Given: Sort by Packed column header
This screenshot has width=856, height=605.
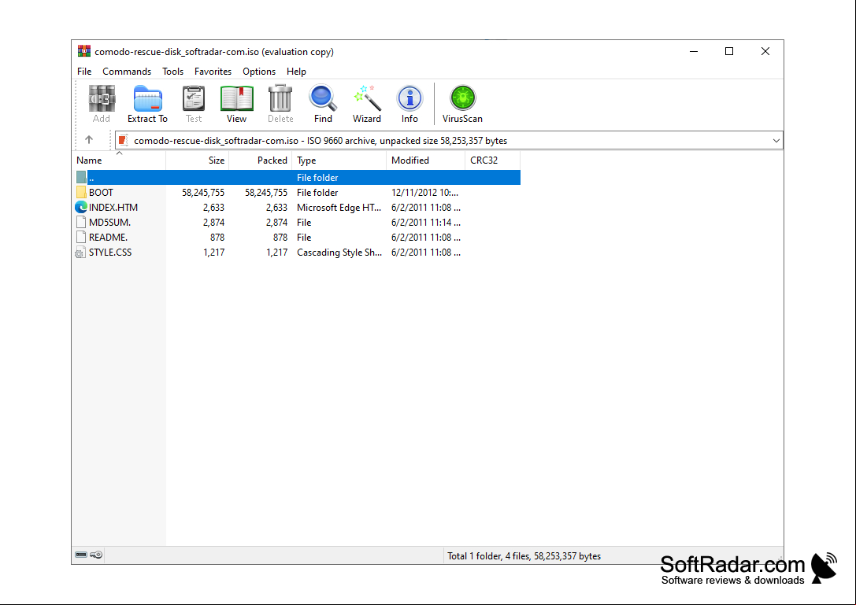Looking at the screenshot, I should (261, 160).
